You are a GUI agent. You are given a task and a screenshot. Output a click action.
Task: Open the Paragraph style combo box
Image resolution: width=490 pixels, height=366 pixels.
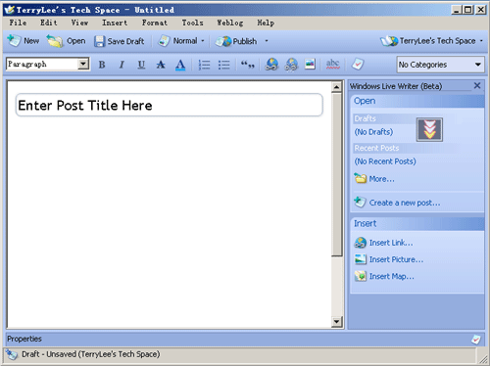(48, 64)
